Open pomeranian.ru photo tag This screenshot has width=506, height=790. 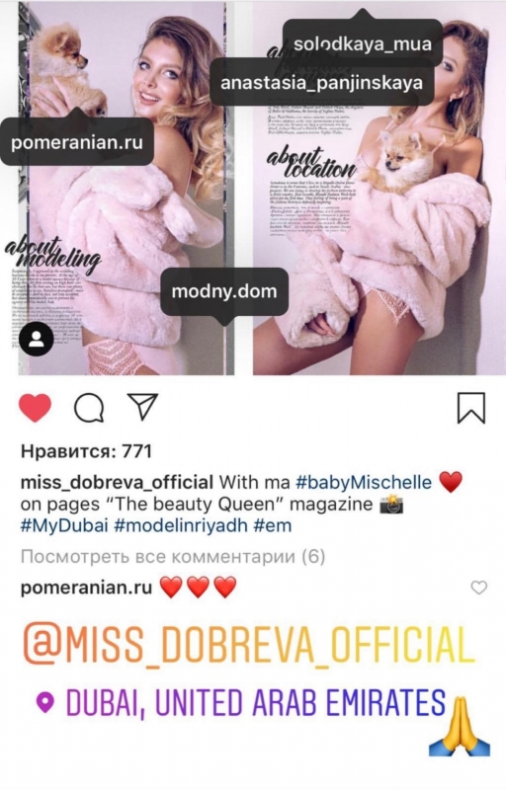tap(77, 142)
